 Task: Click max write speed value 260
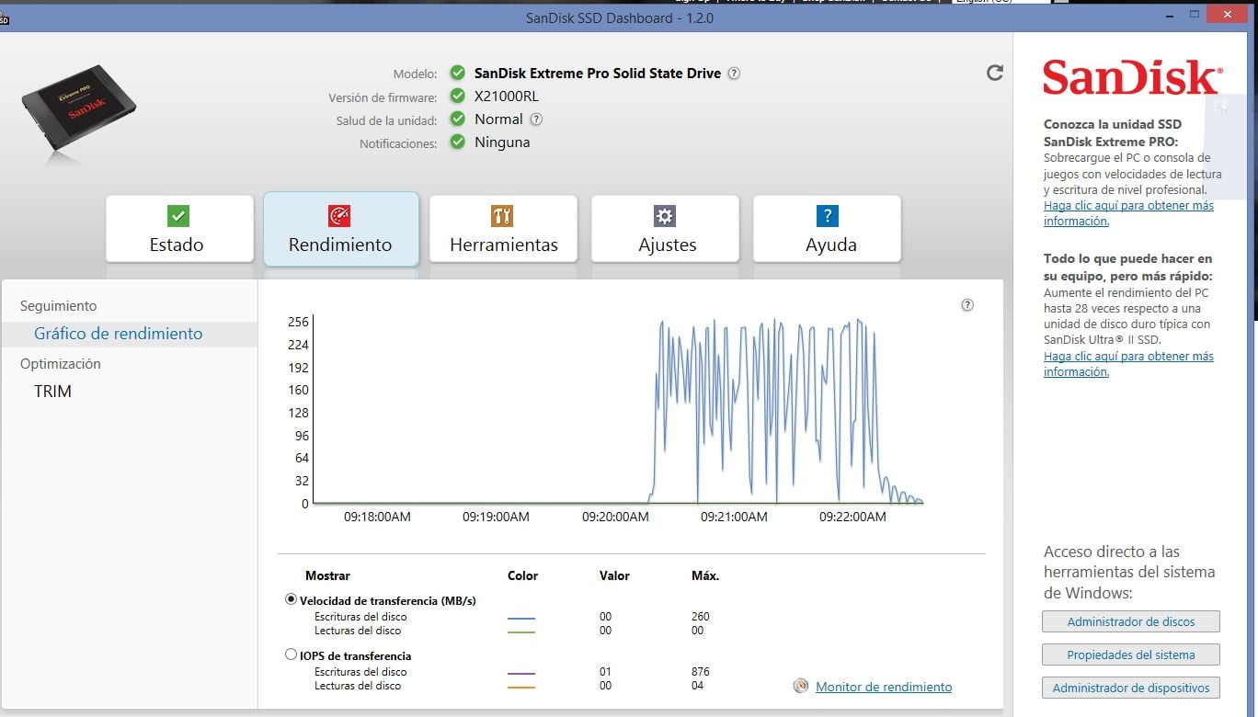(x=700, y=617)
